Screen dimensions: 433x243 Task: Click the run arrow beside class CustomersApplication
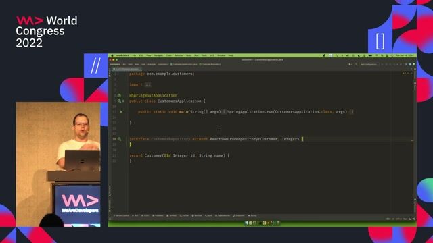click(x=123, y=101)
